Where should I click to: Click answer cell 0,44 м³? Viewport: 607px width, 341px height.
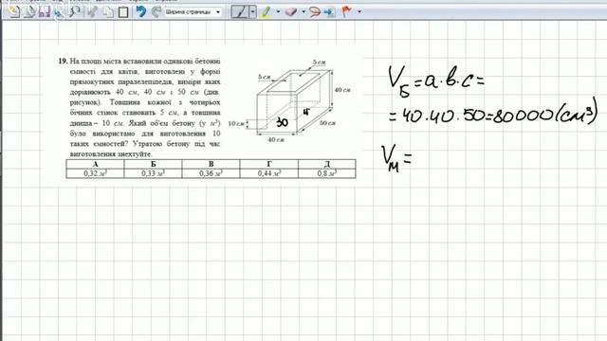[x=269, y=173]
